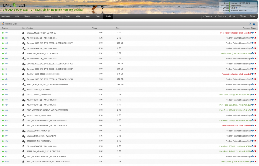Screen dimensions: 259x166
Task: Click trial days remaining details link
Action: coord(43,10)
